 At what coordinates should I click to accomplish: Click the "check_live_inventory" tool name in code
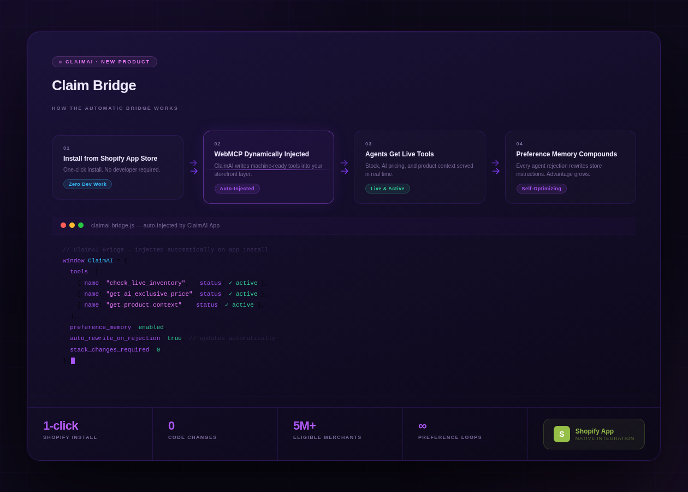point(146,283)
